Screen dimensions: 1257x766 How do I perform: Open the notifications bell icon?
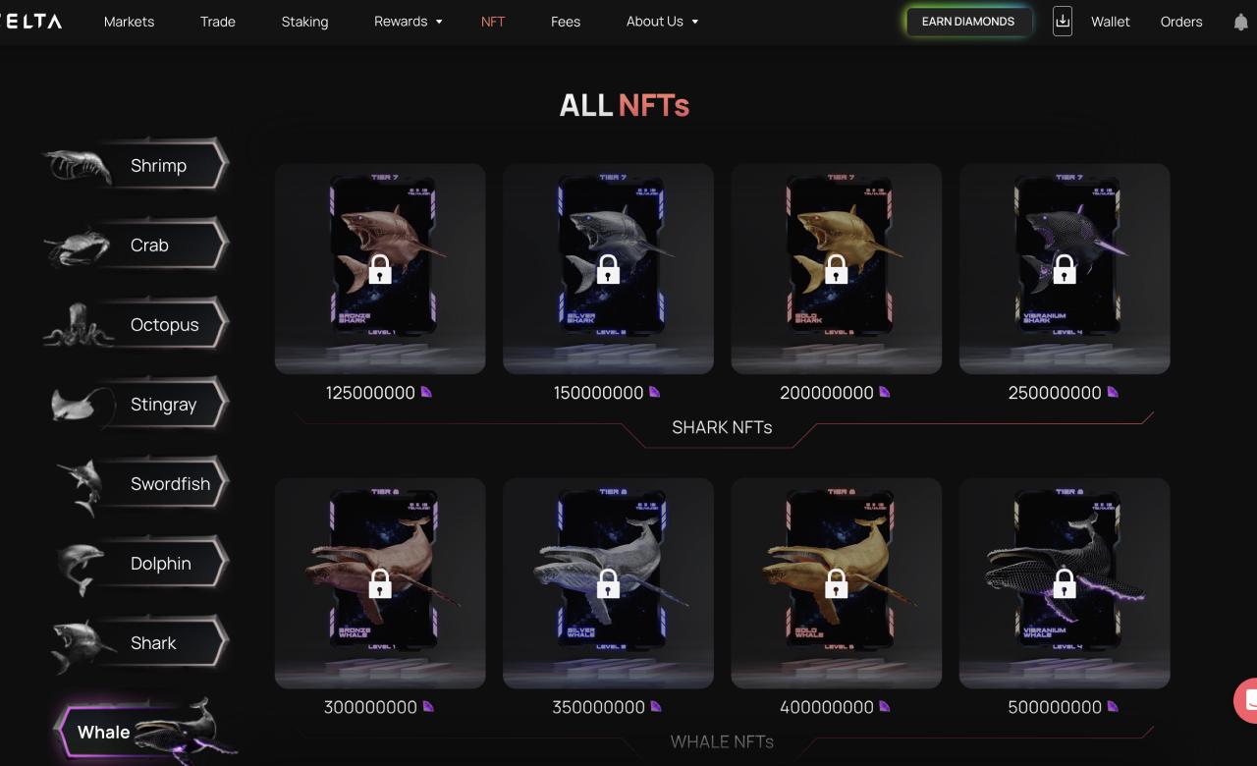1240,22
